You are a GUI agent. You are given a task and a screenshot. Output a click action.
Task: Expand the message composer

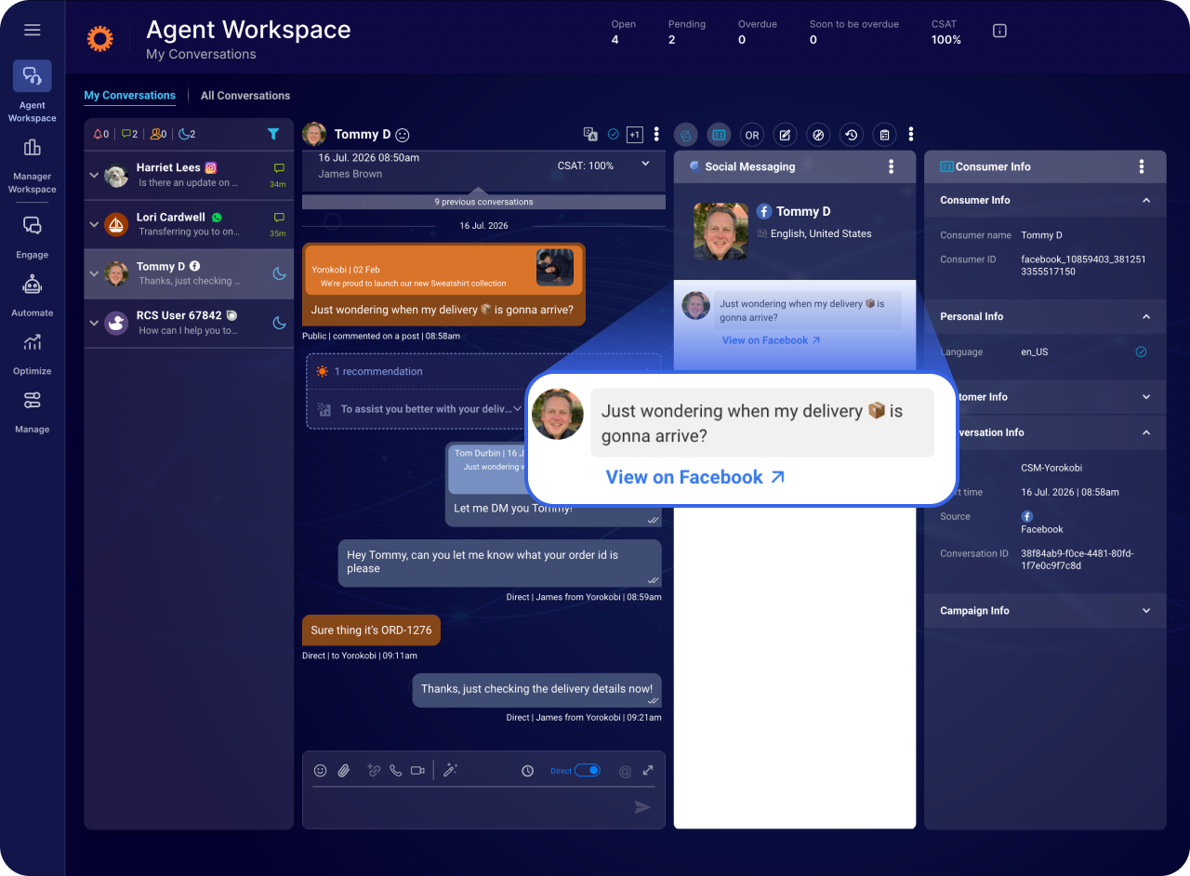(648, 770)
